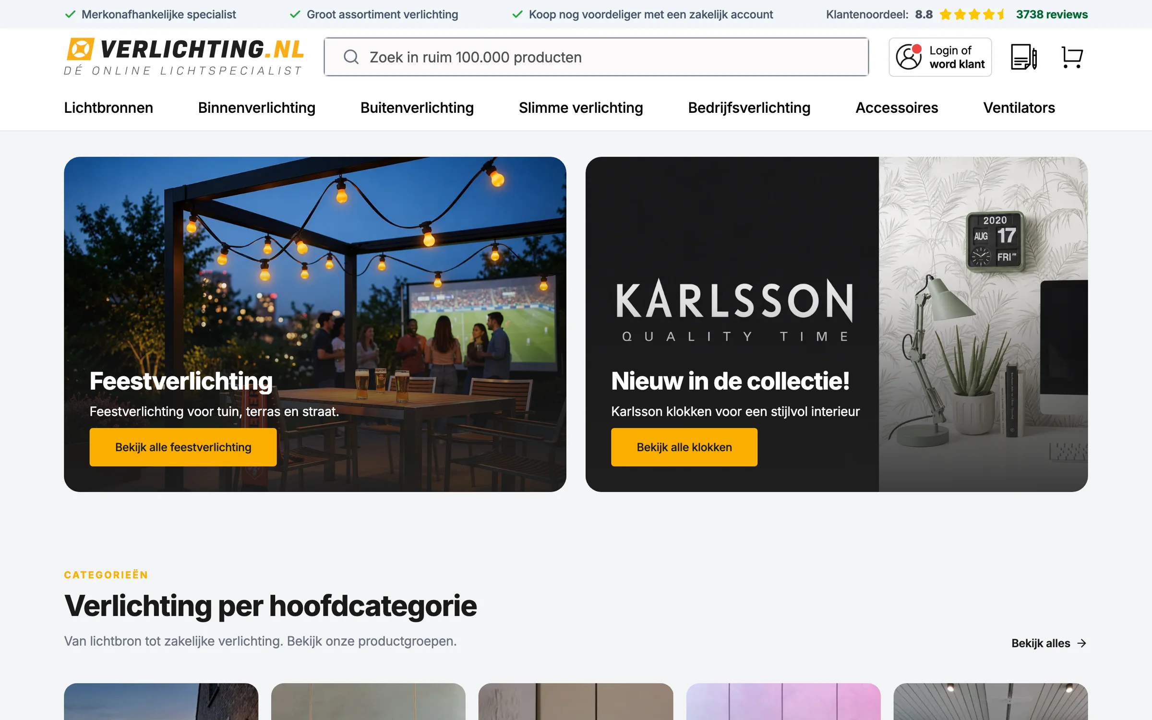This screenshot has height=720, width=1152.
Task: Click the customer rating stars
Action: (x=972, y=14)
